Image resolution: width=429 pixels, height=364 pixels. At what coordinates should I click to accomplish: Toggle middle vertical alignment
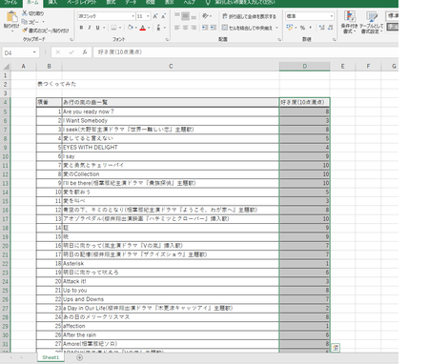tap(185, 16)
